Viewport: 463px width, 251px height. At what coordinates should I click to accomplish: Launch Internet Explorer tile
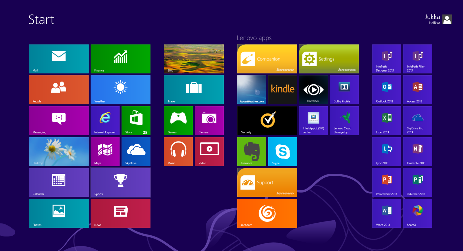[x=105, y=121]
